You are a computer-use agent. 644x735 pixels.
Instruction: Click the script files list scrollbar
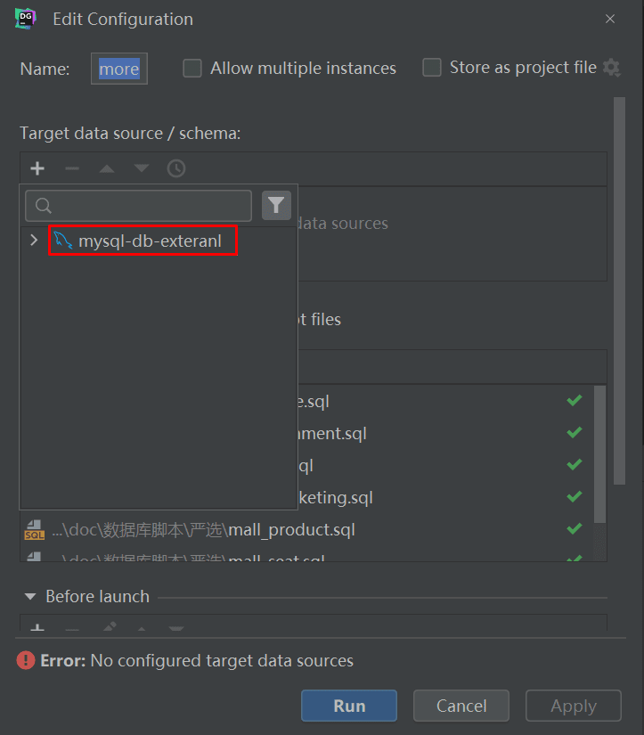tap(600, 453)
